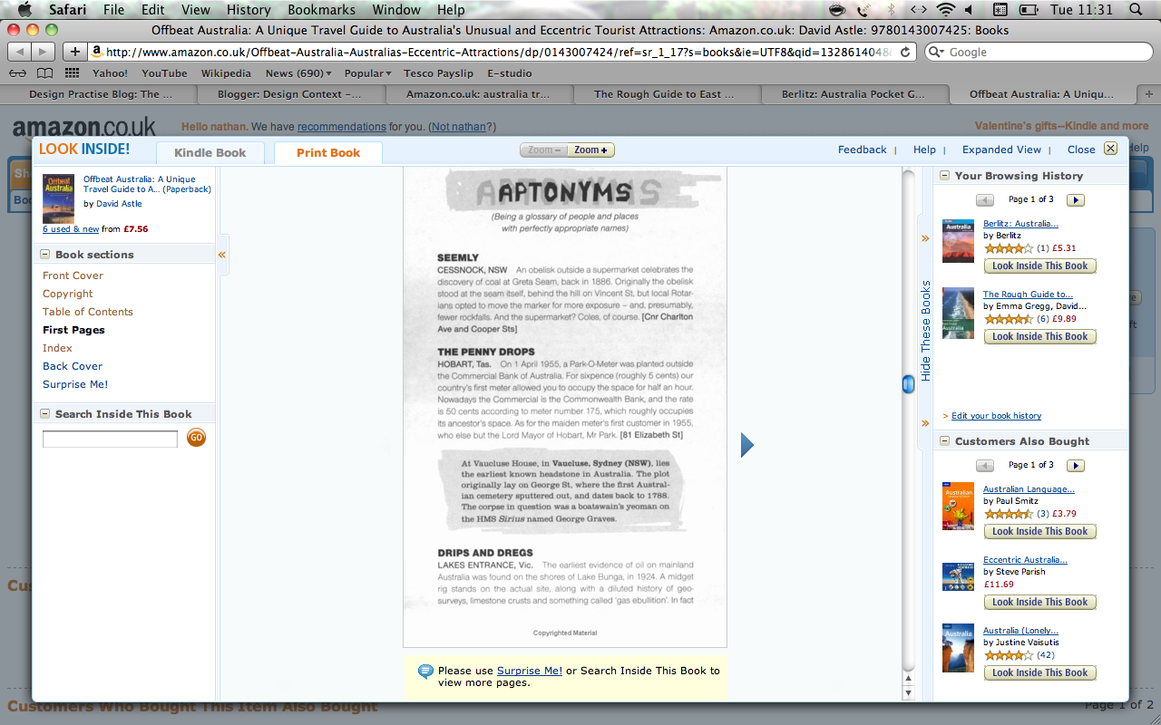The image size is (1161, 725).
Task: Click the Zoom + button
Action: coord(591,150)
